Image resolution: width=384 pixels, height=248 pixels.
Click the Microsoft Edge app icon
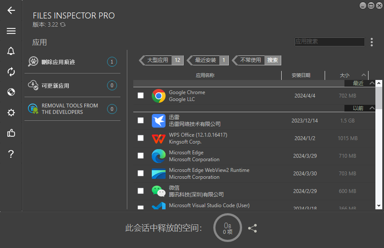coord(158,156)
